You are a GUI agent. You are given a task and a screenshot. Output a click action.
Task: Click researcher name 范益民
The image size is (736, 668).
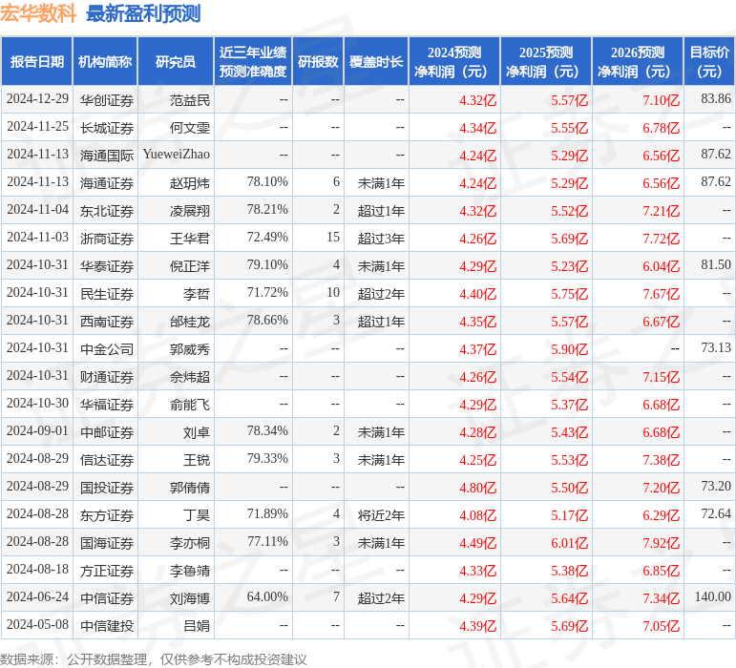point(190,99)
